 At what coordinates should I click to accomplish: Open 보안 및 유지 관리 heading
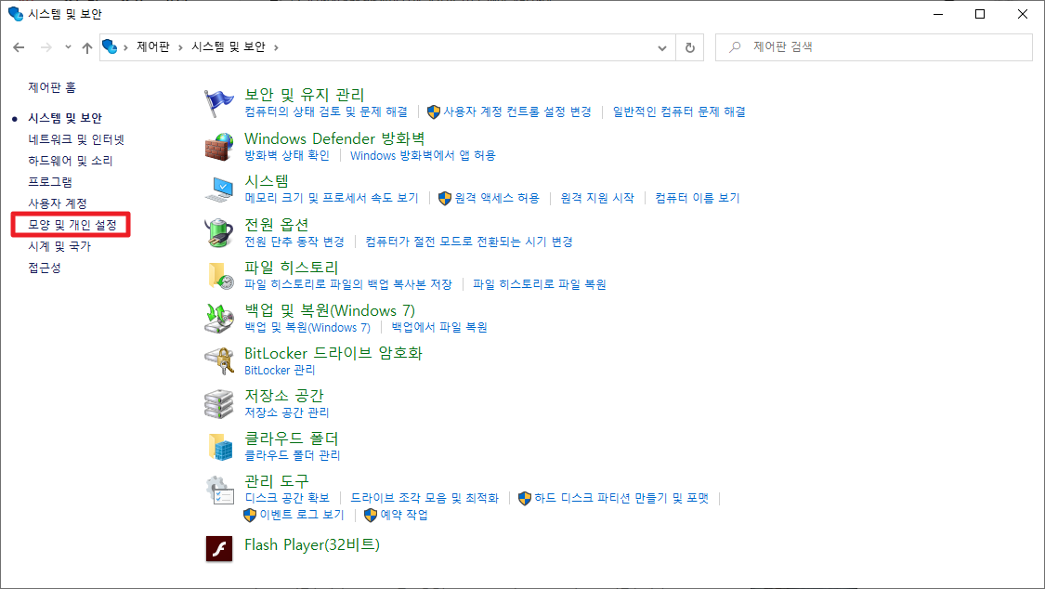point(305,95)
